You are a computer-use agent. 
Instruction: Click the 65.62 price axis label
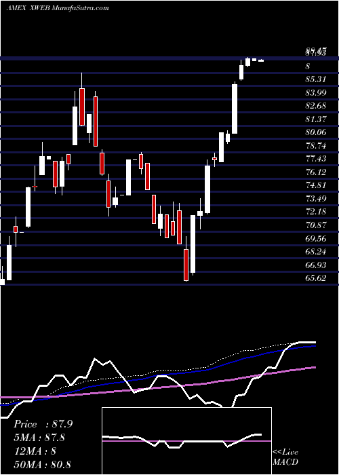click(x=316, y=278)
